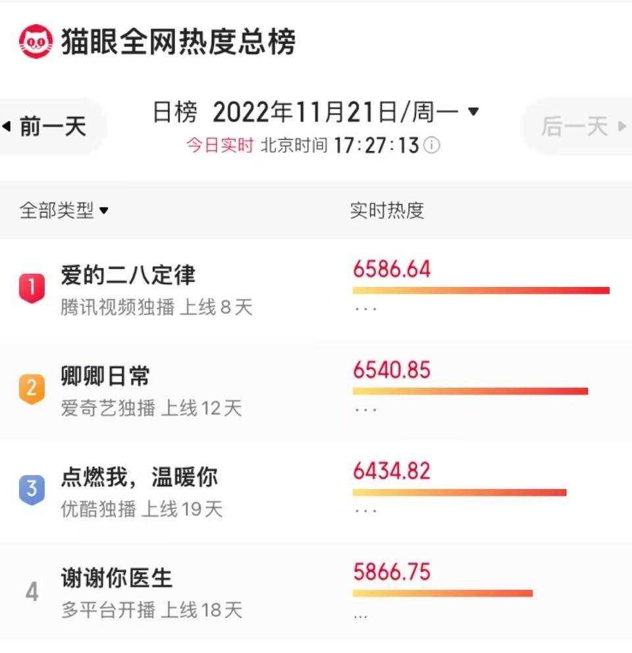Screen dimensions: 632x653
Task: Click the red rank 1 badge
Action: 32,288
